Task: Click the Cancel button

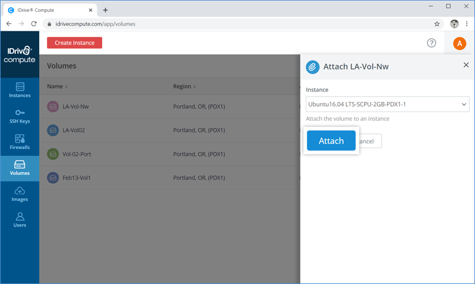Action: pyautogui.click(x=370, y=141)
